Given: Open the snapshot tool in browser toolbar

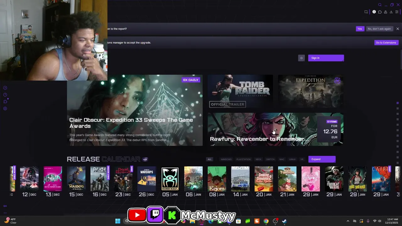Looking at the screenshot, I should pos(366,12).
